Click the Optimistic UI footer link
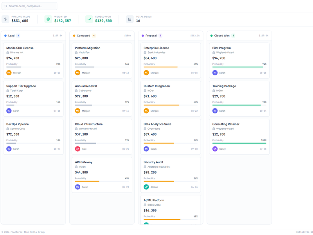The height and width of the screenshot is (235, 313). tap(302, 232)
